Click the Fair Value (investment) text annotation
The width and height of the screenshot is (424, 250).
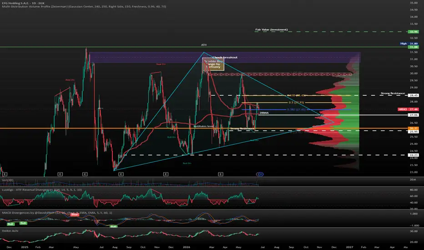point(272,30)
